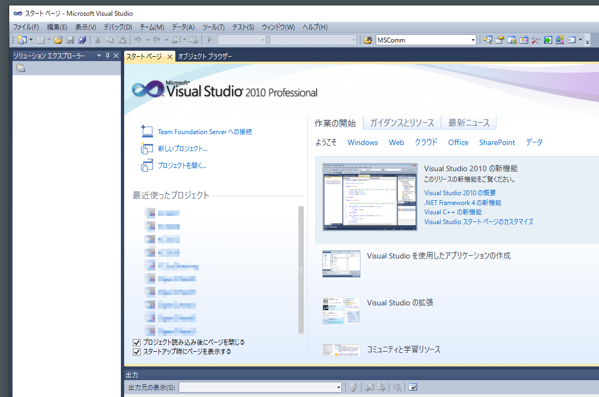Click 'Visual Studio の拡張' thumbnail

click(x=341, y=310)
